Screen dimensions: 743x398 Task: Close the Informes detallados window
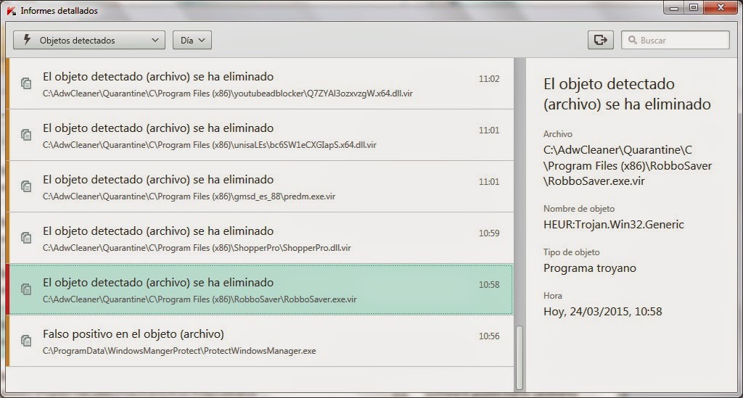pyautogui.click(x=721, y=7)
